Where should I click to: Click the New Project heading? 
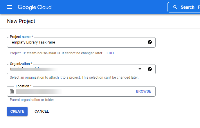pos(21,21)
